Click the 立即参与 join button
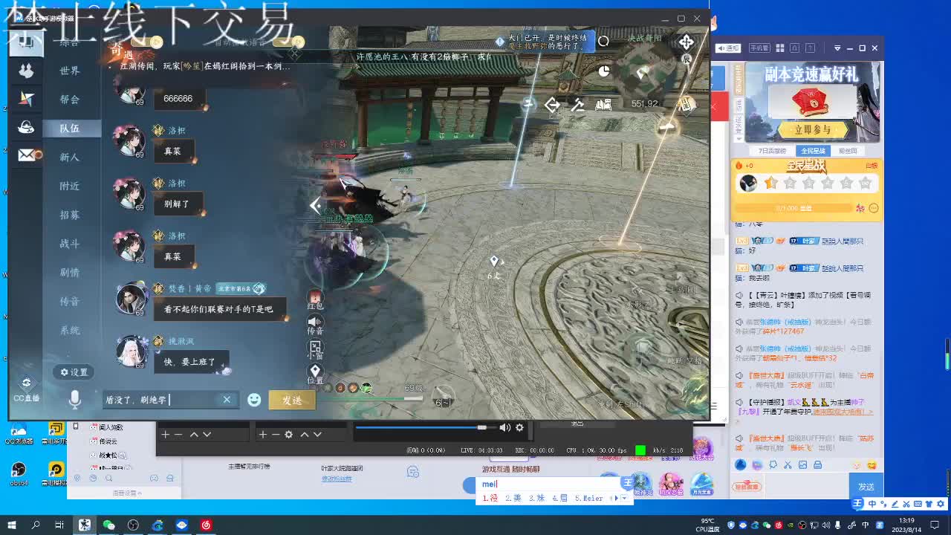This screenshot has width=951, height=535. point(813,129)
